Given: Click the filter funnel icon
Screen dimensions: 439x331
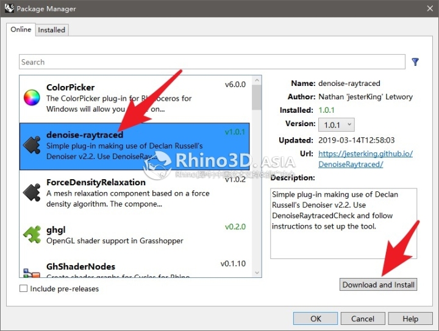Looking at the screenshot, I should pos(415,62).
